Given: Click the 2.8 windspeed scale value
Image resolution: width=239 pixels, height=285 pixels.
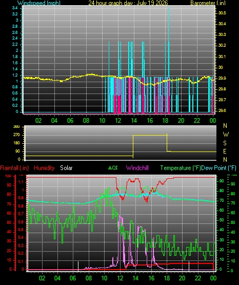Looking at the screenshot, I should [15, 26].
